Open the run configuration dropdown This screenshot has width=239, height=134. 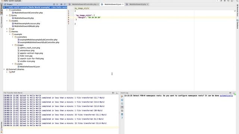point(217,1)
